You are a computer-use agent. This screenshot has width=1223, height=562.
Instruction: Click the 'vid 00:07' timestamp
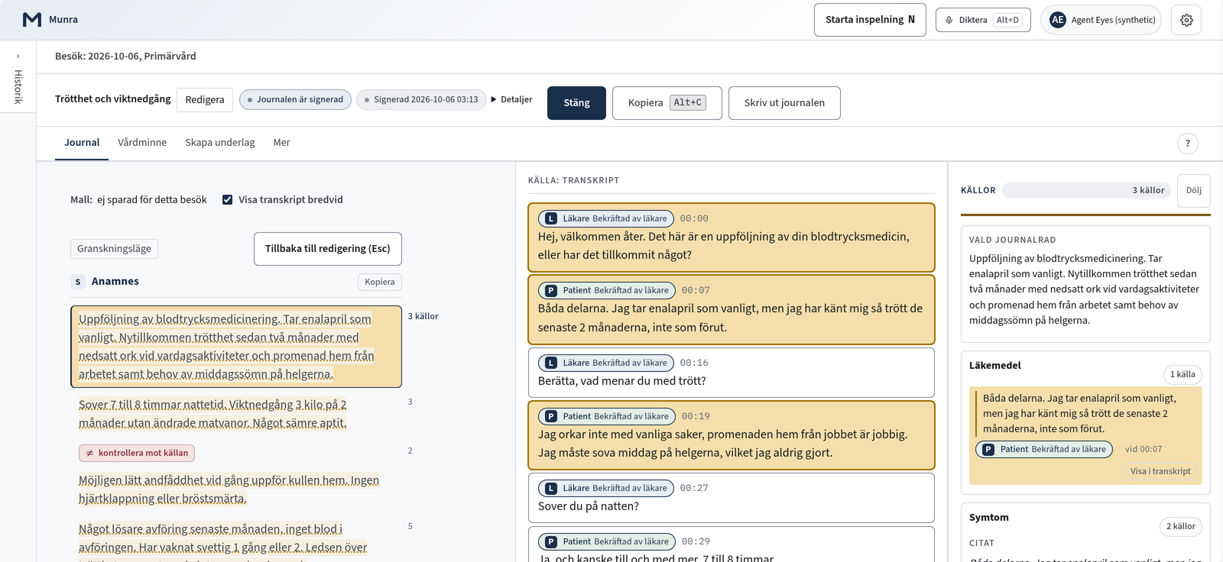click(x=1144, y=449)
